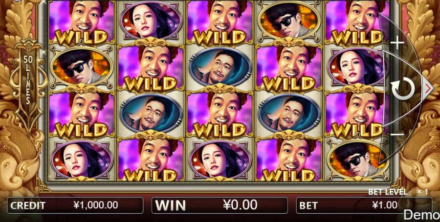Viewport: 440px width, 222px height.
Task: Open the 50 Lines paylines badge
Action: point(27,80)
